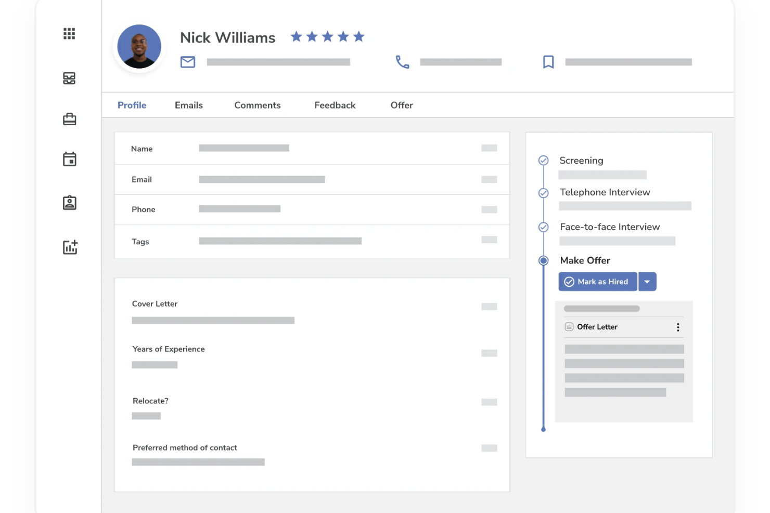Select the candidates pipeline icon in sidebar
Viewport: 770px width, 513px height.
click(x=69, y=78)
